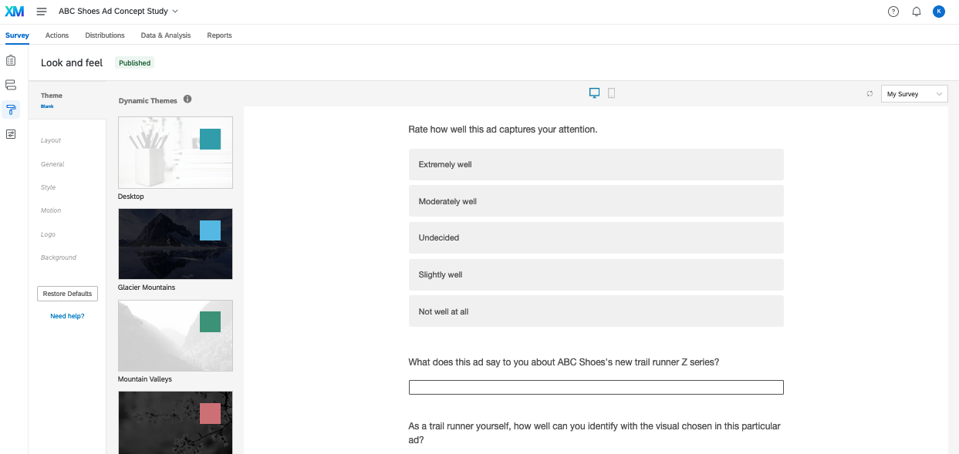This screenshot has height=454, width=959.
Task: Click the Need help? link
Action: pyautogui.click(x=67, y=316)
